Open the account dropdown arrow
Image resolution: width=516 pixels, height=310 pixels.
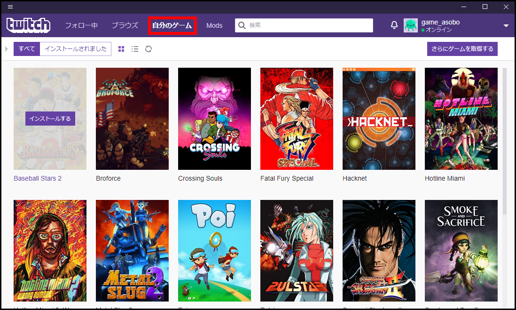click(506, 26)
